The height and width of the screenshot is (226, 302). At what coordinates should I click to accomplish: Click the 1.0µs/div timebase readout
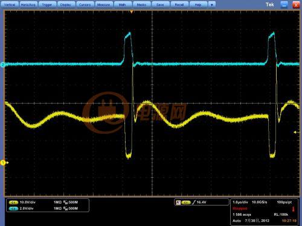click(x=240, y=202)
